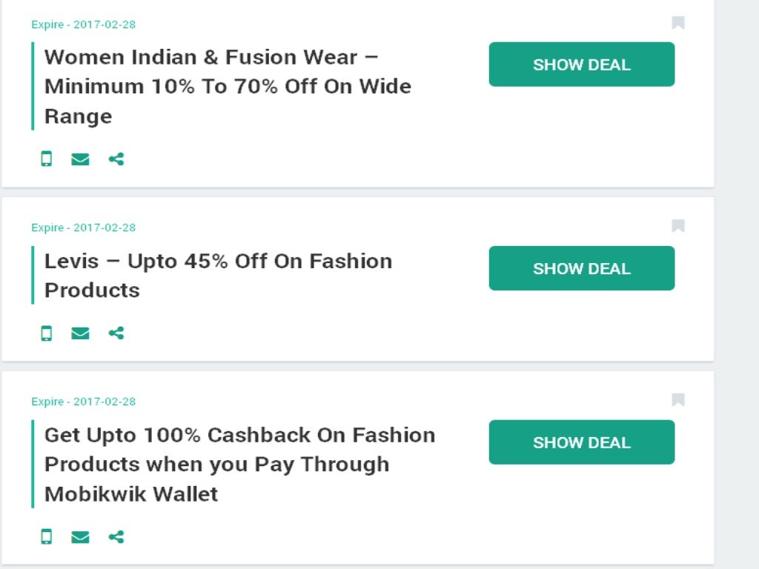Email the Mobikwik Wallet cashback deal
759x569 pixels.
pos(80,536)
